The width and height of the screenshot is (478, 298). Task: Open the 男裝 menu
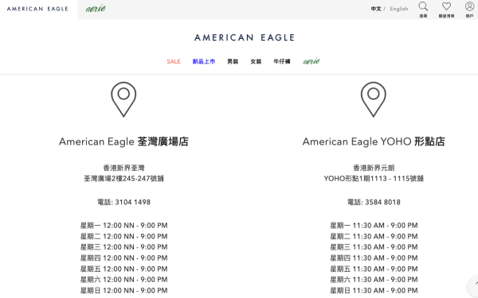(x=233, y=61)
